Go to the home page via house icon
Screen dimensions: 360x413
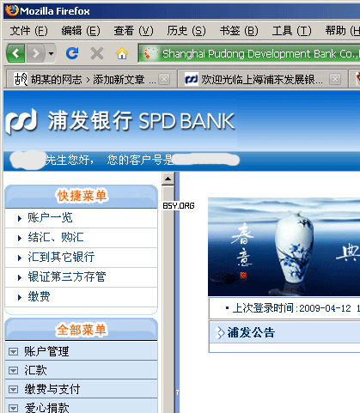point(122,53)
